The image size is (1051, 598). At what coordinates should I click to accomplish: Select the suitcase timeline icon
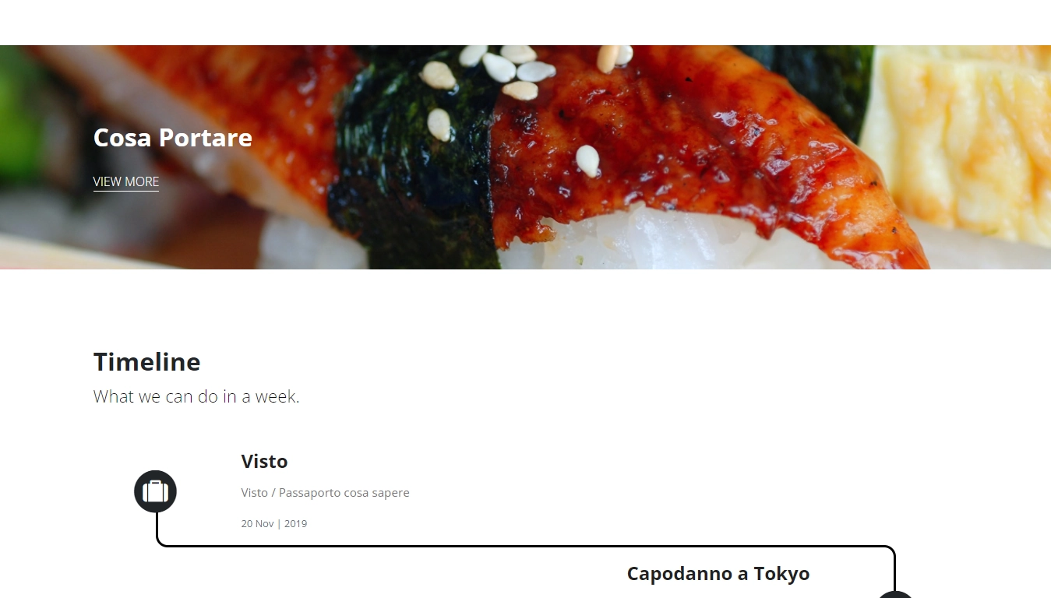coord(155,491)
